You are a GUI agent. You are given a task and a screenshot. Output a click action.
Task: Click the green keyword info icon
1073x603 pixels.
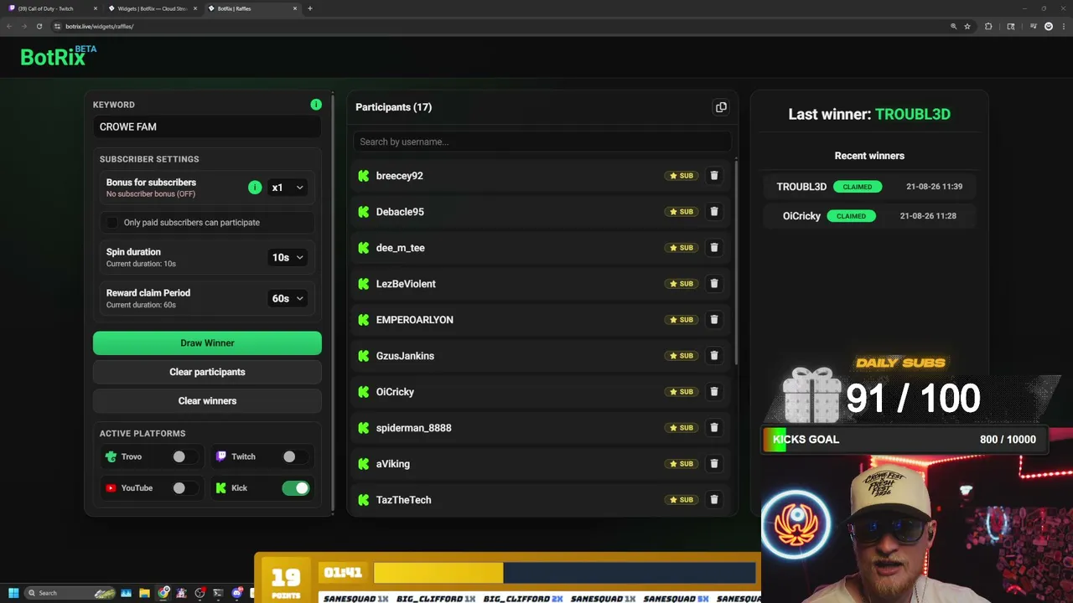point(316,105)
